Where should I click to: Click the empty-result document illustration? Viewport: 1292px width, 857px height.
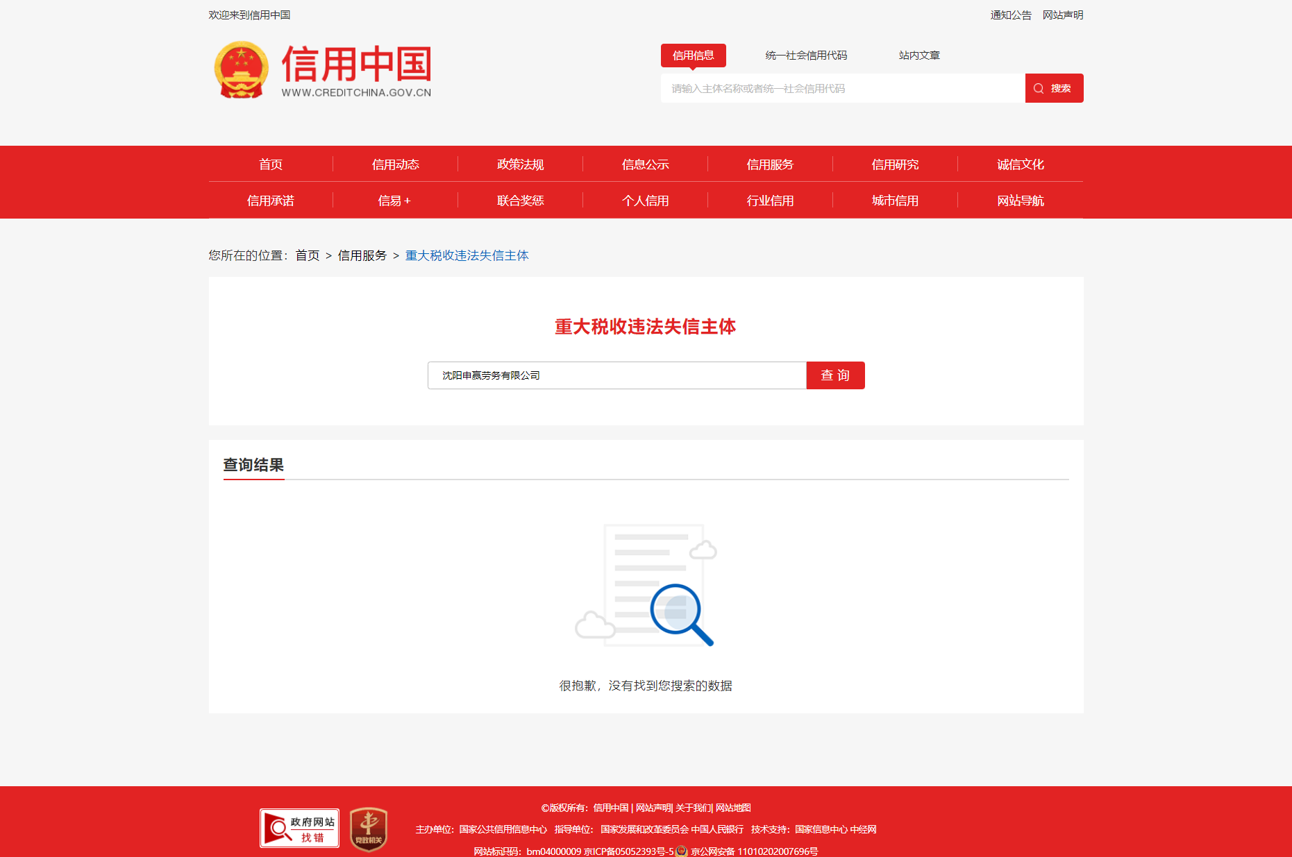[646, 585]
